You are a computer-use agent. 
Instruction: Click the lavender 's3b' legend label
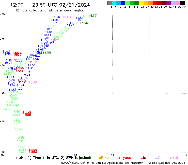158,158
